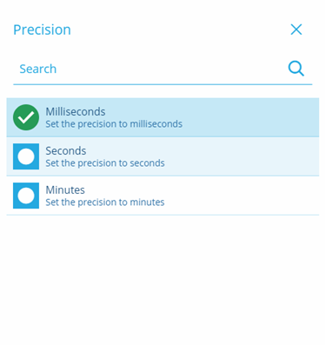325x345 pixels.
Task: Click empty space in the Minutes row
Action: click(x=241, y=196)
